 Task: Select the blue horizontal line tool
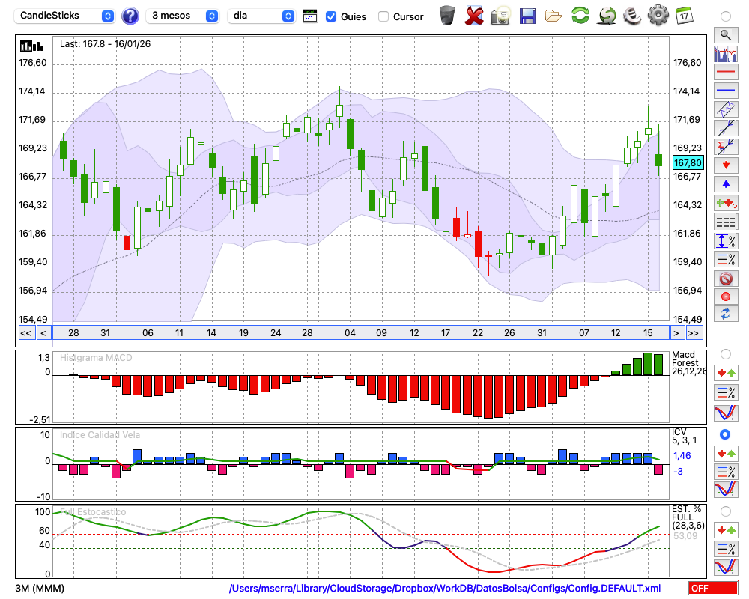point(725,91)
